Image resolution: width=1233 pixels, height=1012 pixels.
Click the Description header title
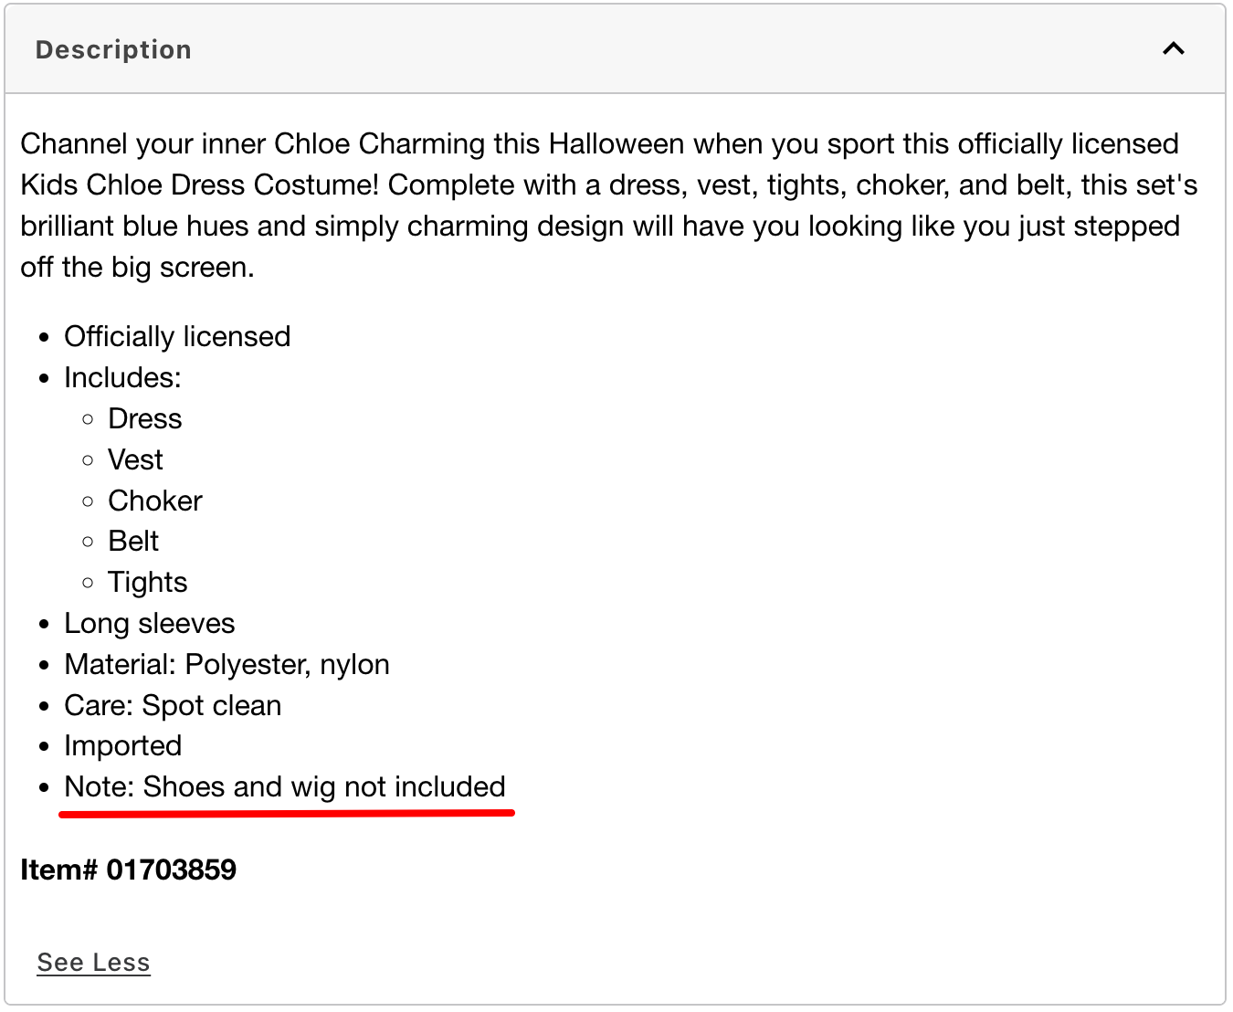point(113,49)
